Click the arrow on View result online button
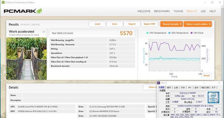This screenshot has width=224, height=118. click(x=210, y=24)
